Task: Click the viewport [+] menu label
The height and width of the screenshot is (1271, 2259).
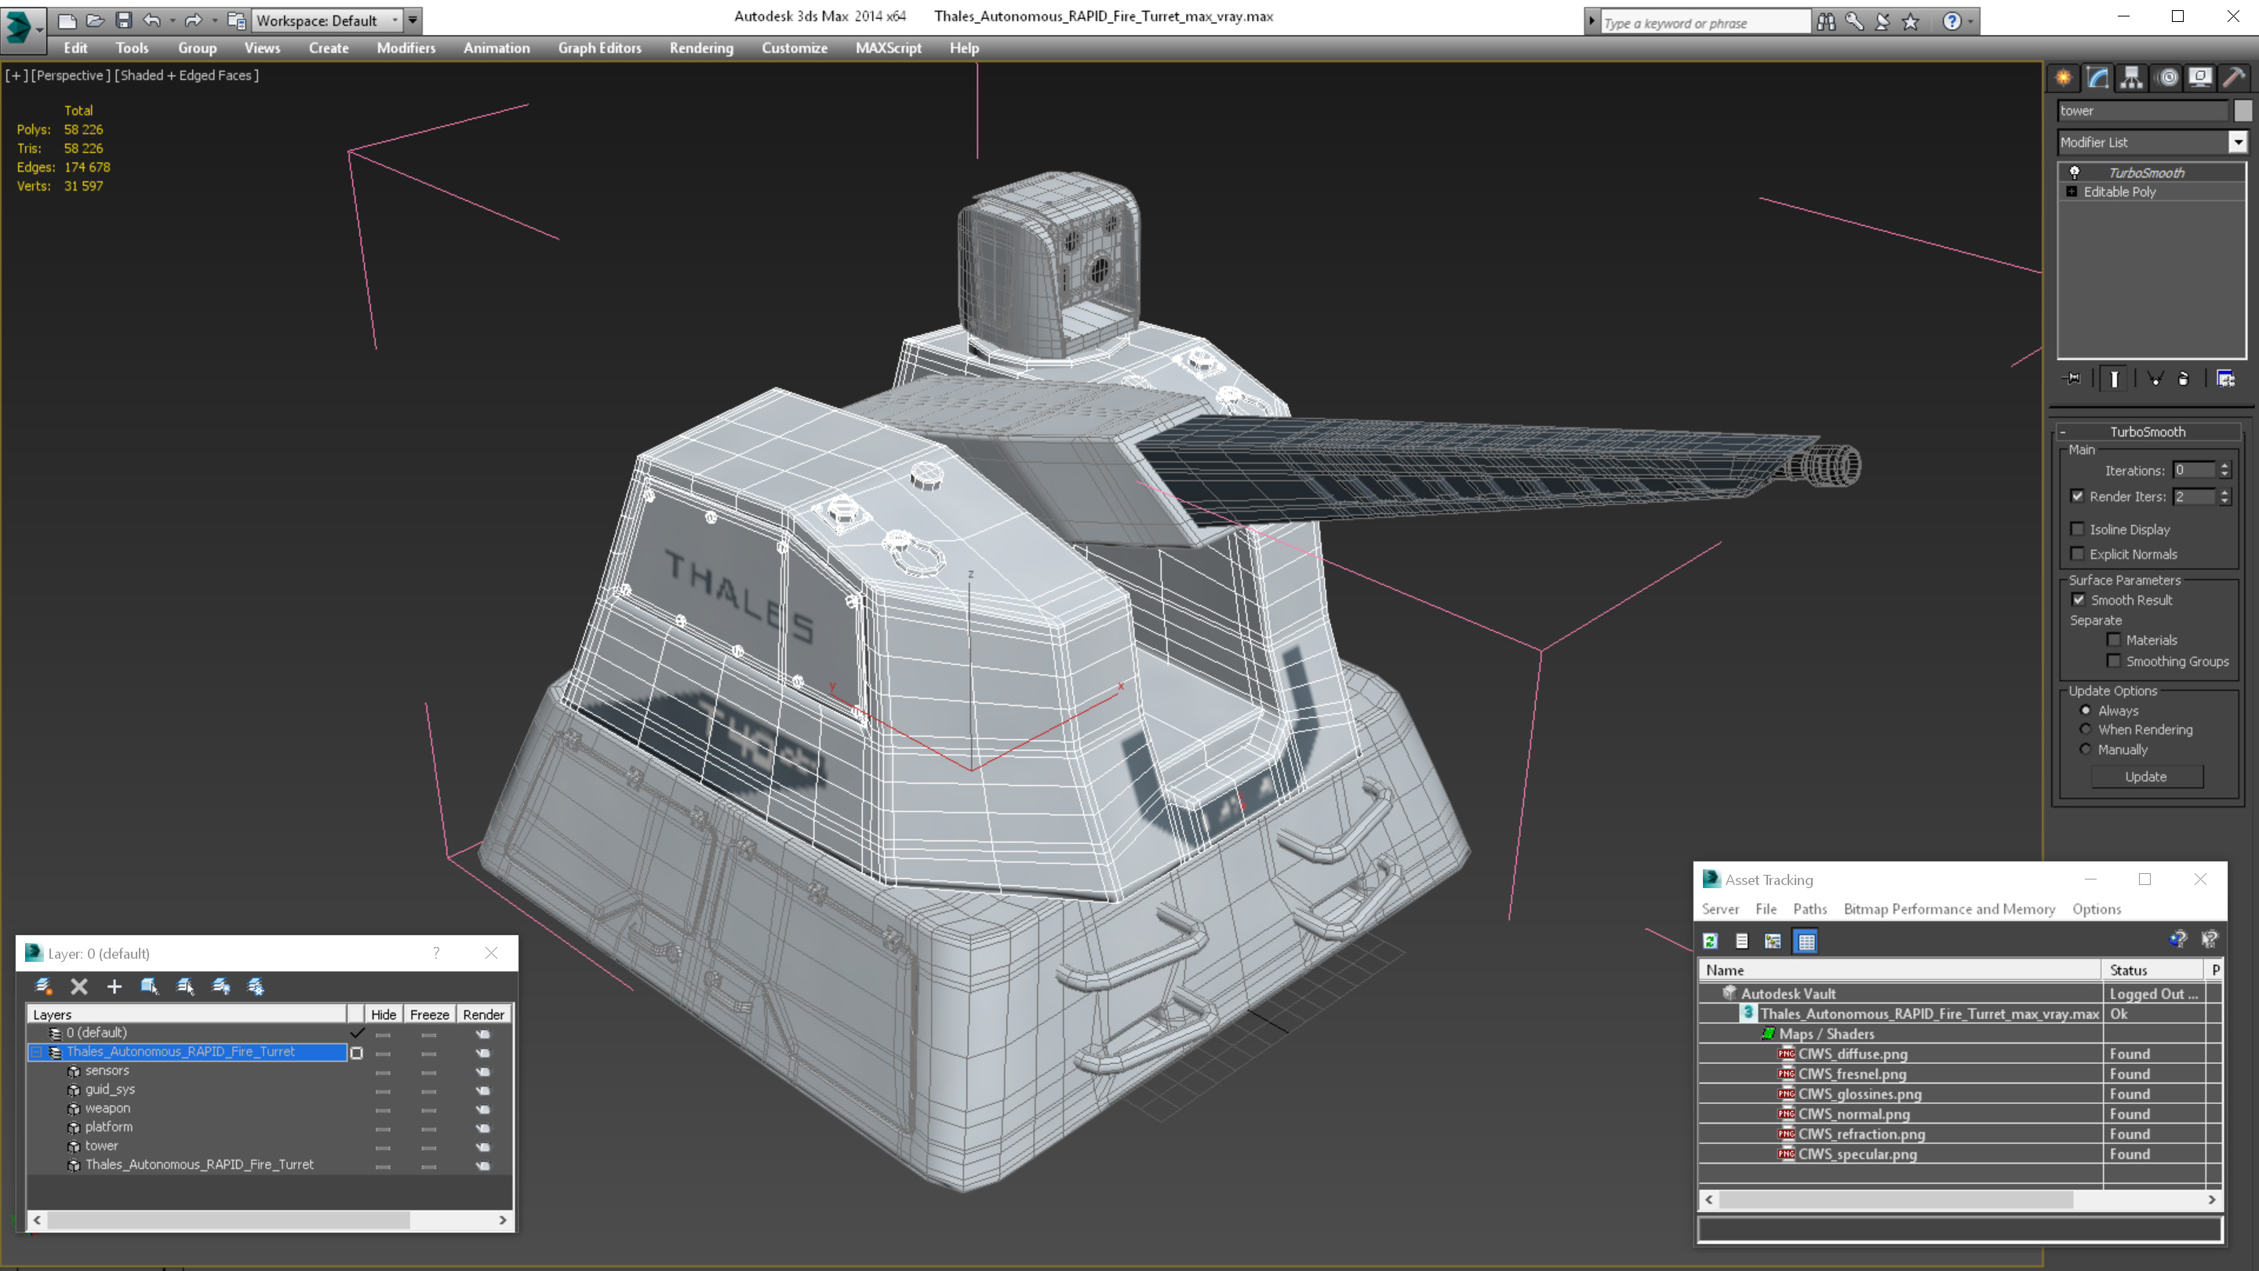Action: tap(16, 75)
